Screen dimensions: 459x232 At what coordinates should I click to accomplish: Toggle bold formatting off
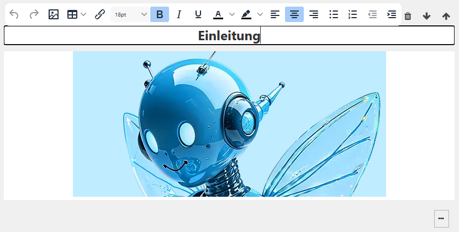[160, 14]
